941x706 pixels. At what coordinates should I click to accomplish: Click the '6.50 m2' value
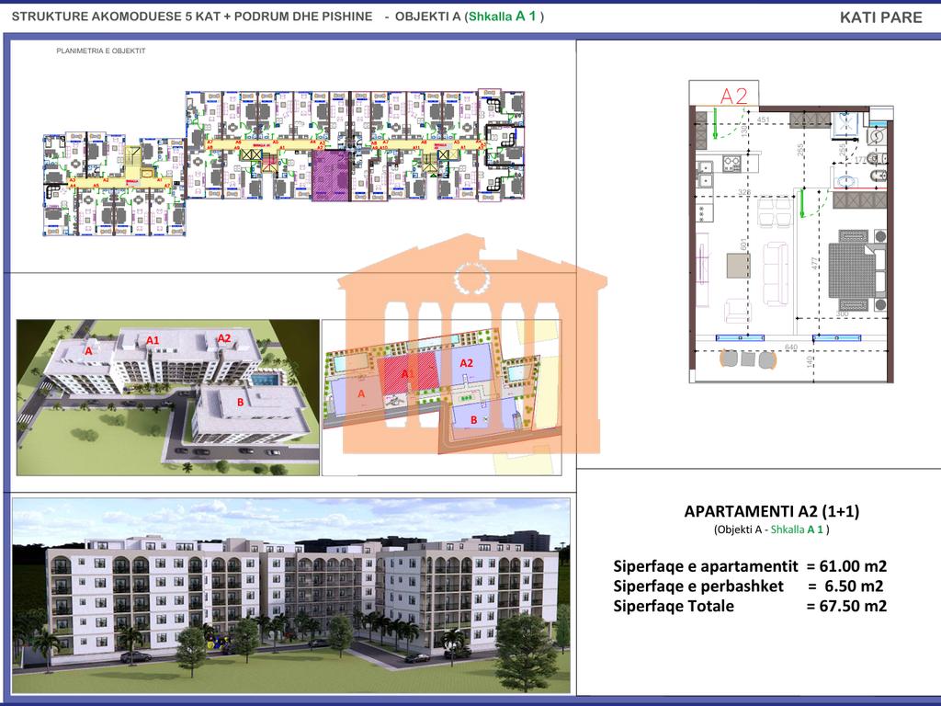pyautogui.click(x=853, y=586)
